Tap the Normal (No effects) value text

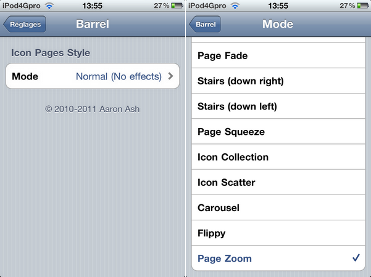tap(119, 77)
